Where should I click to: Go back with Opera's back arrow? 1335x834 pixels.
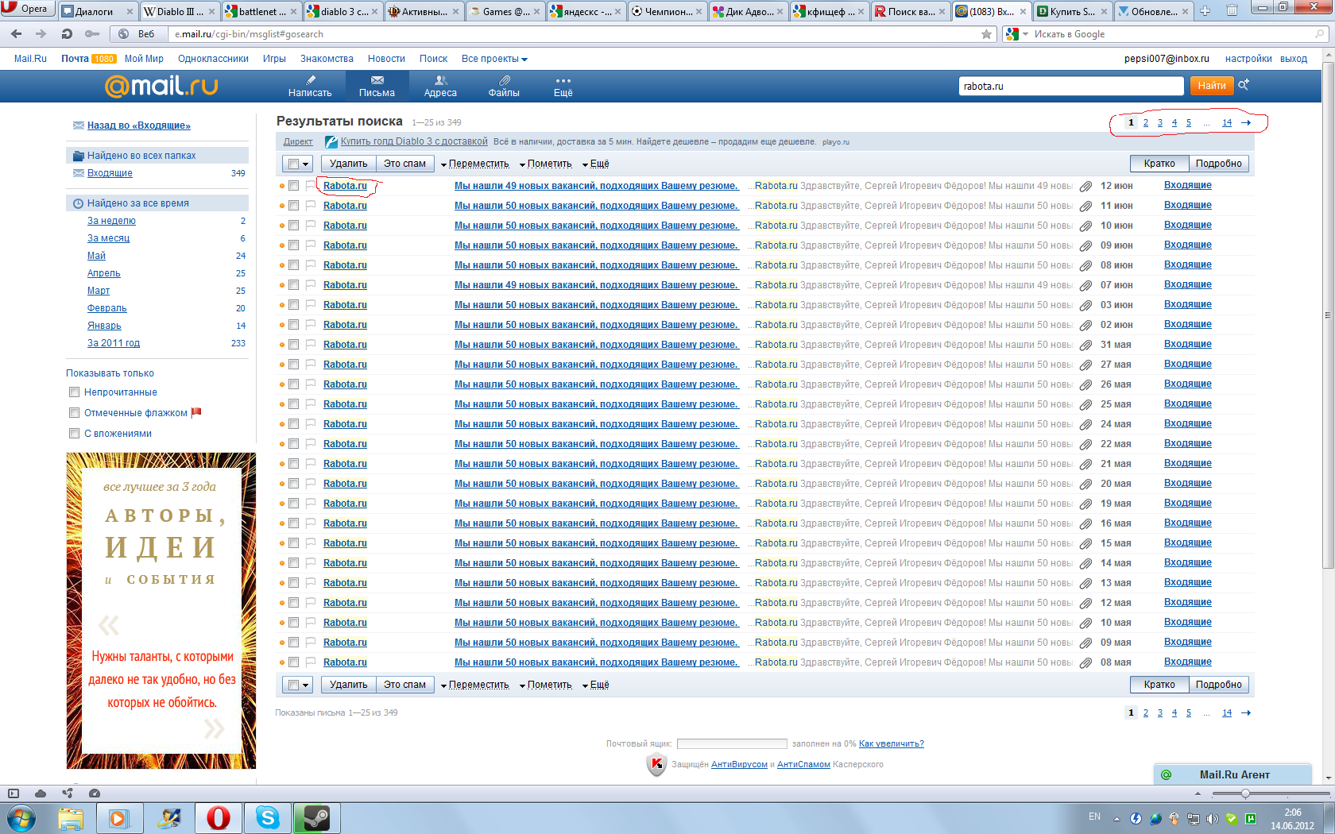tap(17, 34)
